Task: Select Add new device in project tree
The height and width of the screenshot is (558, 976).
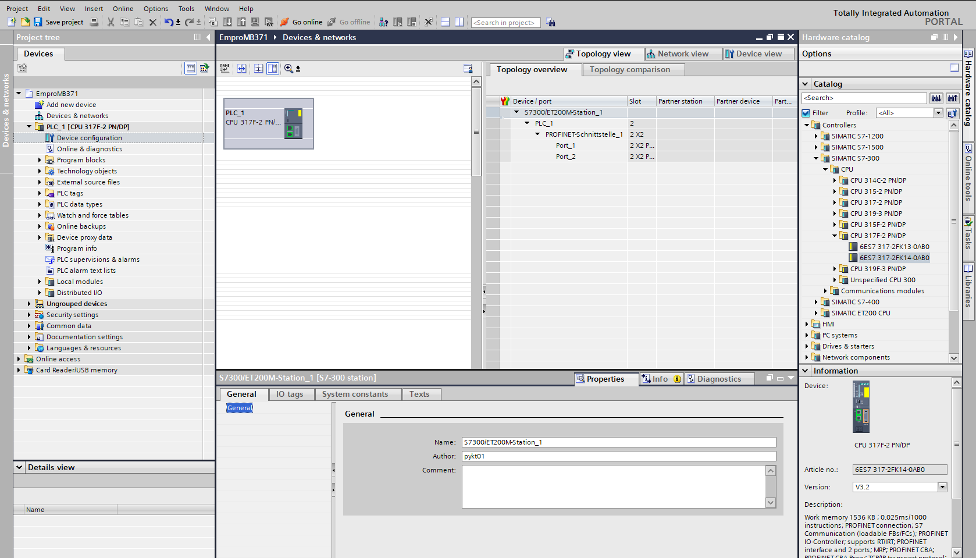Action: [x=71, y=105]
